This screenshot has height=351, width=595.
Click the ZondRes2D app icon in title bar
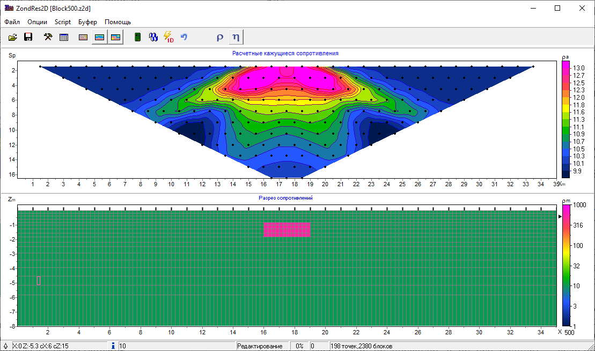point(9,8)
